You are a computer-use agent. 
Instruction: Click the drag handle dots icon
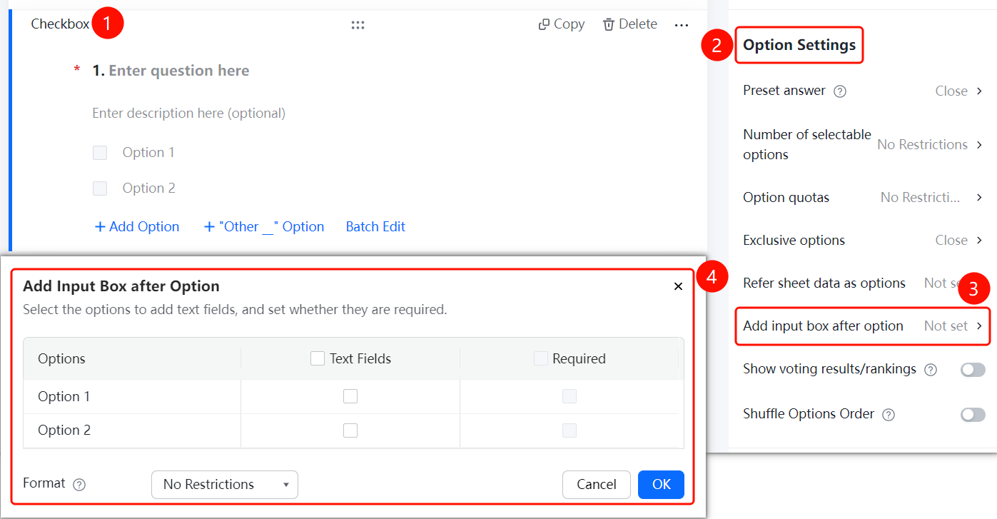pyautogui.click(x=358, y=25)
